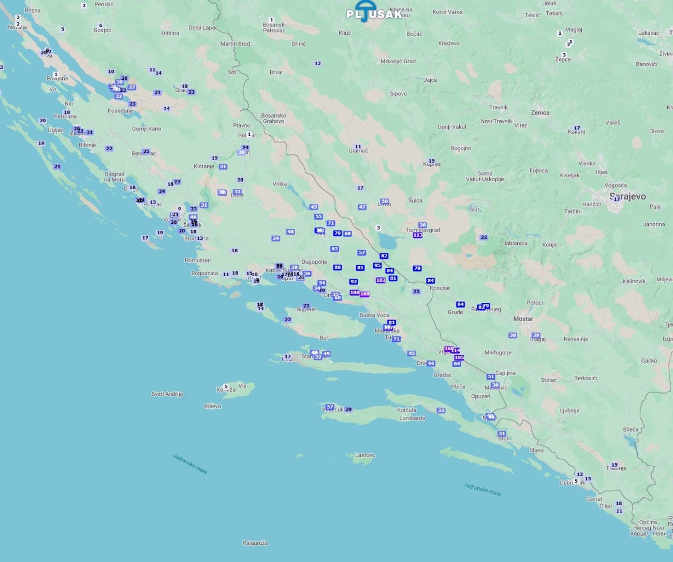673x562 pixels.
Task: Click the white 3 marker above the lake
Action: (378, 228)
